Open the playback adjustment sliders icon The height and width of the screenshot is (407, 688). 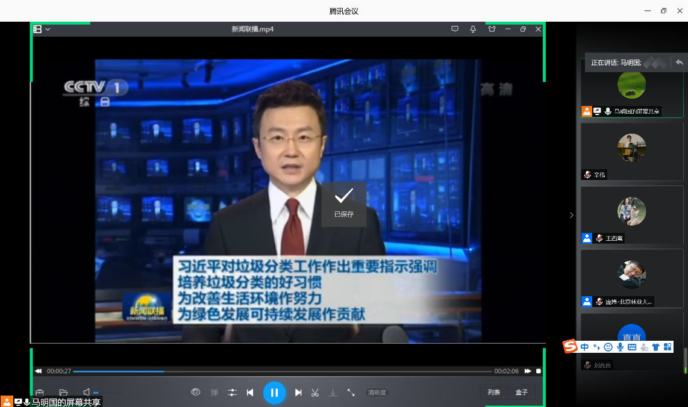(x=232, y=393)
